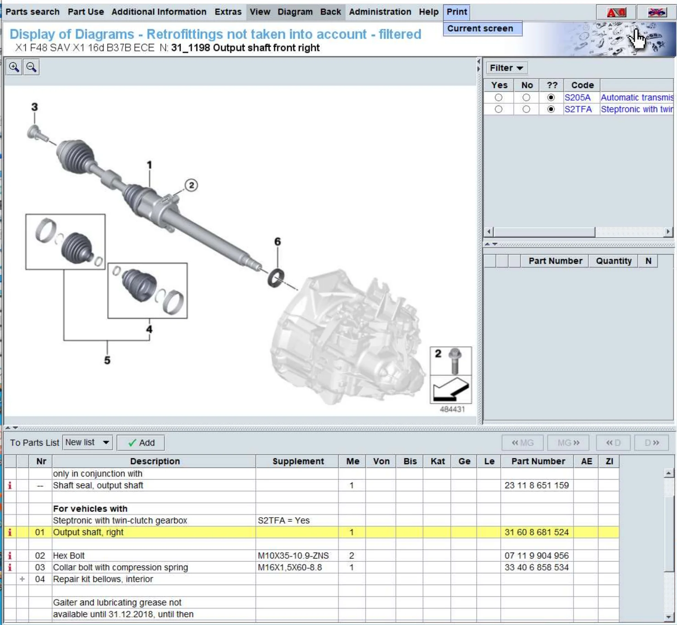677x625 pixels.
Task: Click the Hex Bolt description cell
Action: [x=154, y=555]
